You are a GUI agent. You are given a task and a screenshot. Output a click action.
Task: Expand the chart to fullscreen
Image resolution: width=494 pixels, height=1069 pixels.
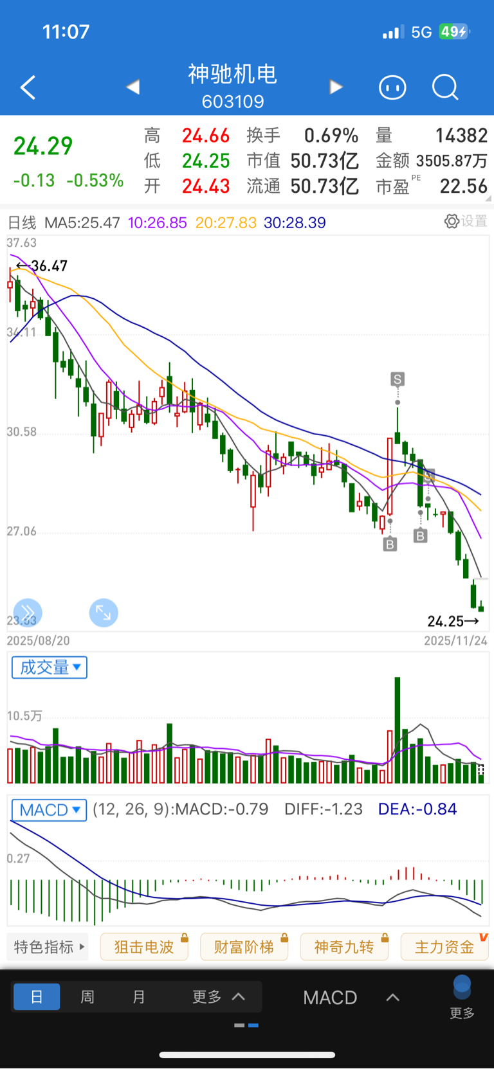(104, 613)
